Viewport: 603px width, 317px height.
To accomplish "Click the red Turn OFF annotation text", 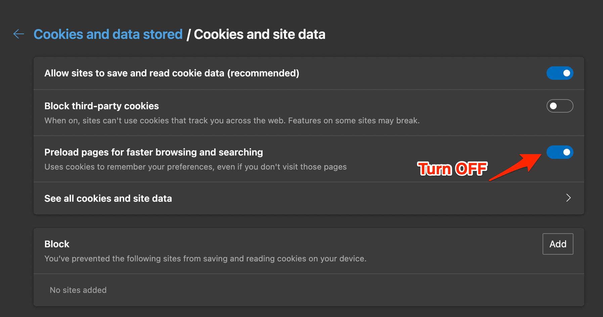I will [x=452, y=169].
